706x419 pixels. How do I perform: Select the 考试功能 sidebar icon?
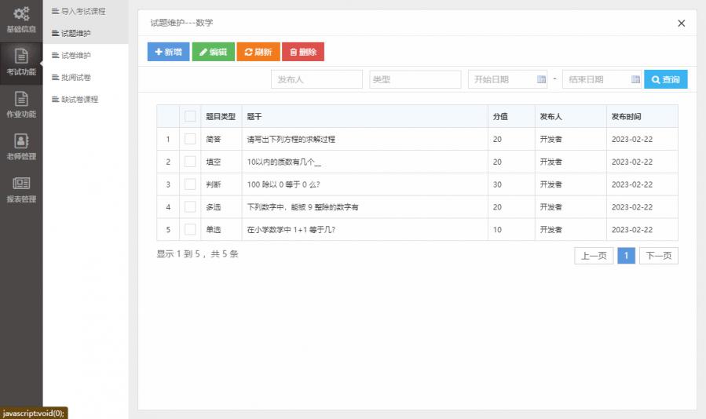click(x=21, y=56)
